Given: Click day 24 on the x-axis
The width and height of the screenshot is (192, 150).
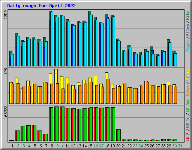Looking at the screenshot, I should [141, 146].
